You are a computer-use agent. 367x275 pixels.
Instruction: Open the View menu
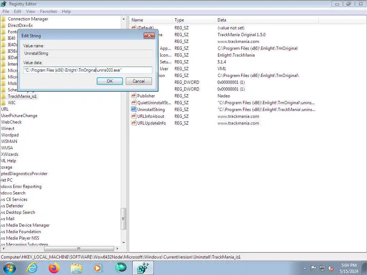pyautogui.click(x=30, y=11)
